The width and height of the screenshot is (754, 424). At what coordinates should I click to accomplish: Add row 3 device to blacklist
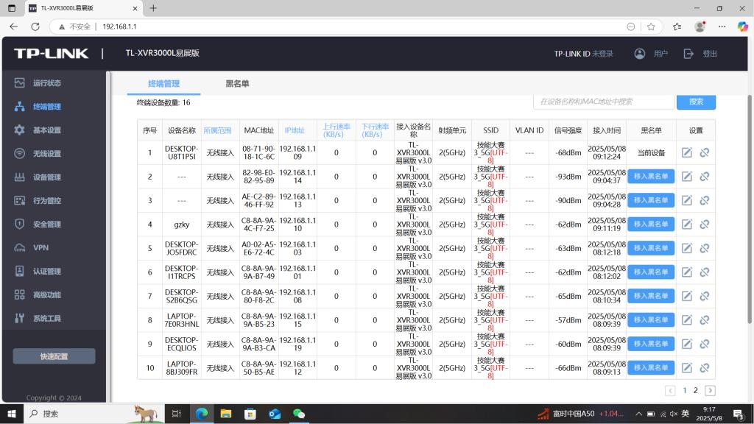point(651,200)
